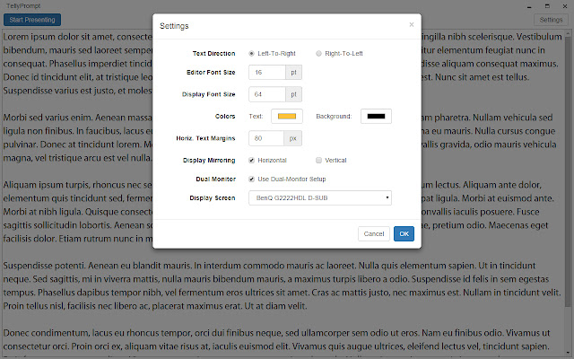Confirm settings with the OK button
Image resolution: width=574 pixels, height=359 pixels.
[x=404, y=233]
